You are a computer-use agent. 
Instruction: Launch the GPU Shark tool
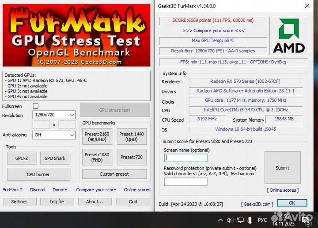pos(55,158)
